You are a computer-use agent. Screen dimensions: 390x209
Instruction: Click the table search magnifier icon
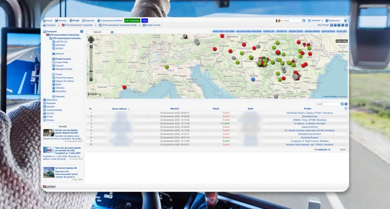click(341, 104)
